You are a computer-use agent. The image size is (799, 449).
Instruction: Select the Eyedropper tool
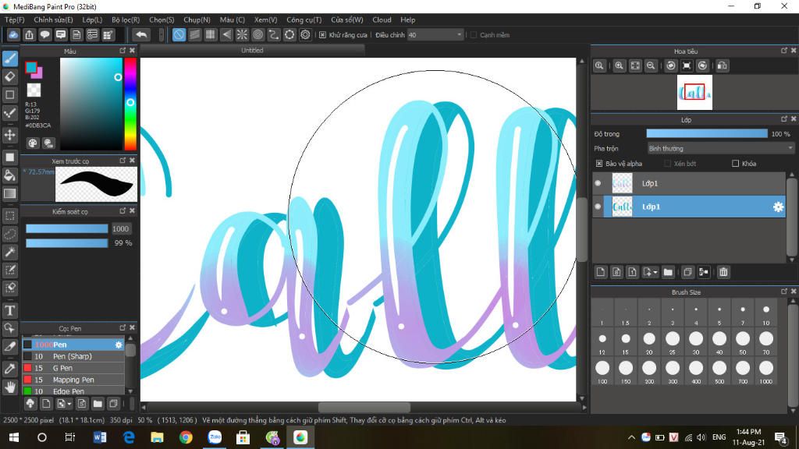coord(9,369)
